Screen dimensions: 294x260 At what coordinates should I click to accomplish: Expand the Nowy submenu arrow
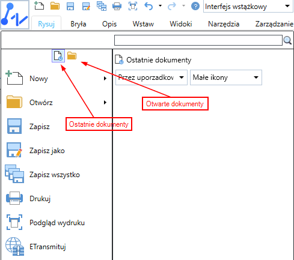coord(105,79)
